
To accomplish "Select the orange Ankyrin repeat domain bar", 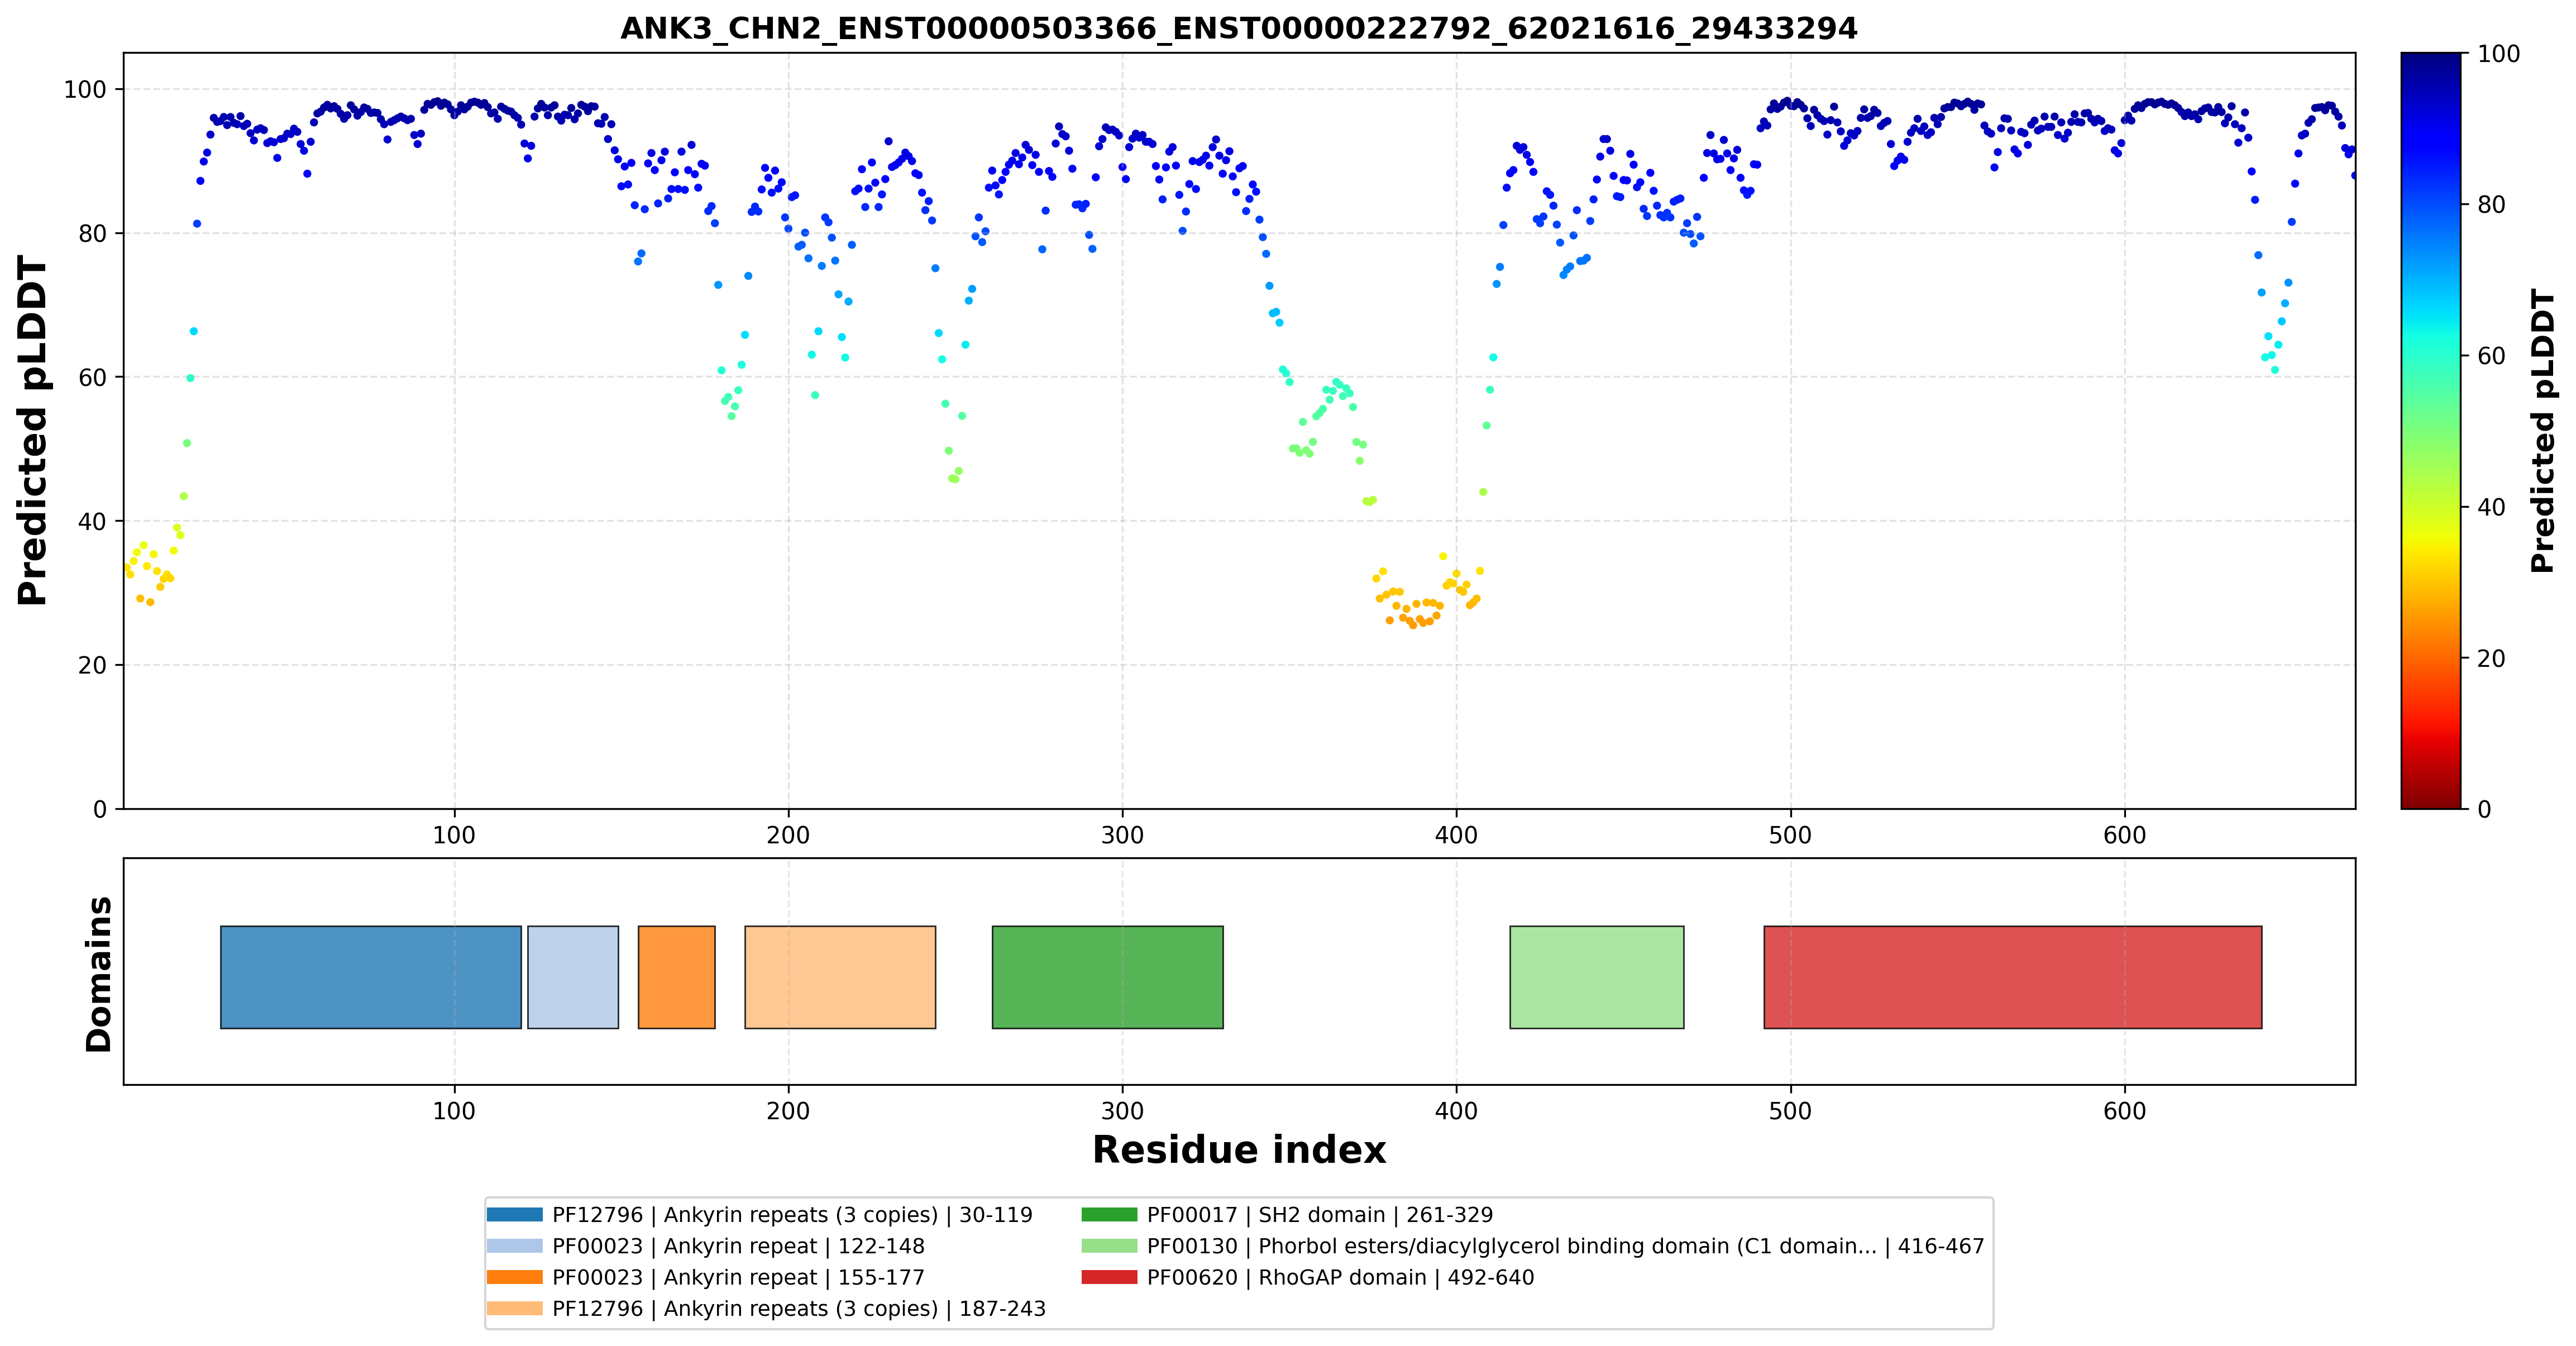I will tap(677, 976).
